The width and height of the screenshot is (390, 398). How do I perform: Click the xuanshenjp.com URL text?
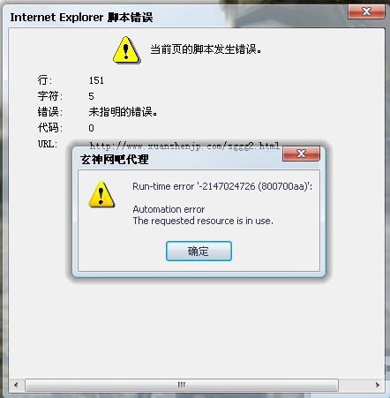pos(184,145)
